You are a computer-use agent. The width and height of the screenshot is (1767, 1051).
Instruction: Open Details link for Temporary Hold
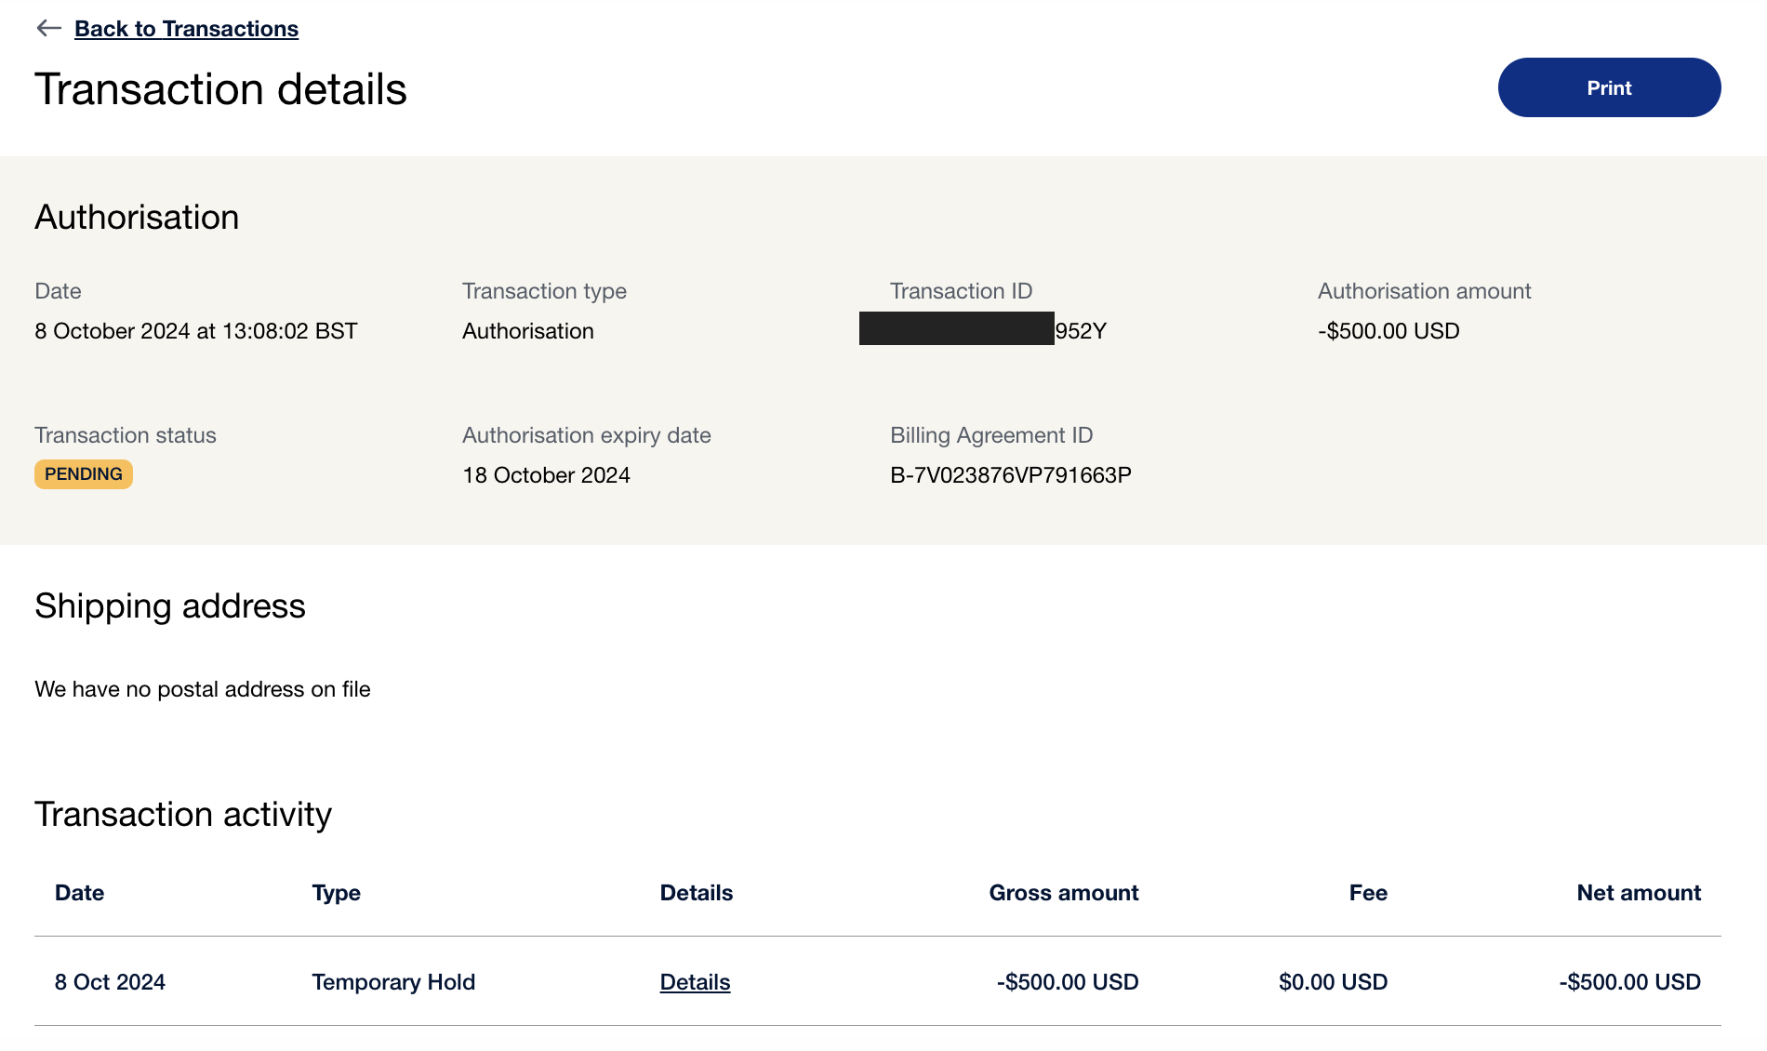pos(695,982)
